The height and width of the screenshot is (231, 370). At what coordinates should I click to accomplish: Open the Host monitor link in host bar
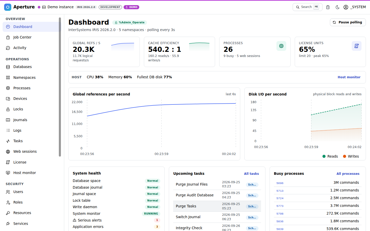[x=349, y=77]
